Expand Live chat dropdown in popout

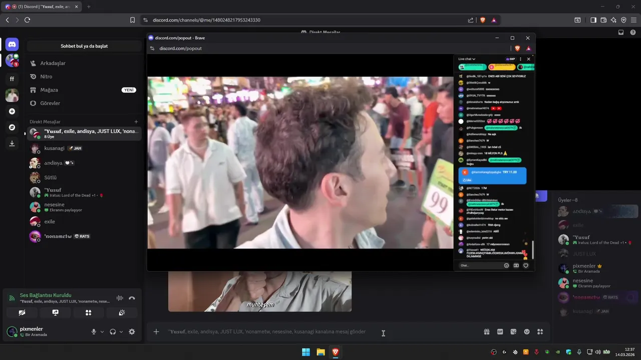click(x=467, y=59)
